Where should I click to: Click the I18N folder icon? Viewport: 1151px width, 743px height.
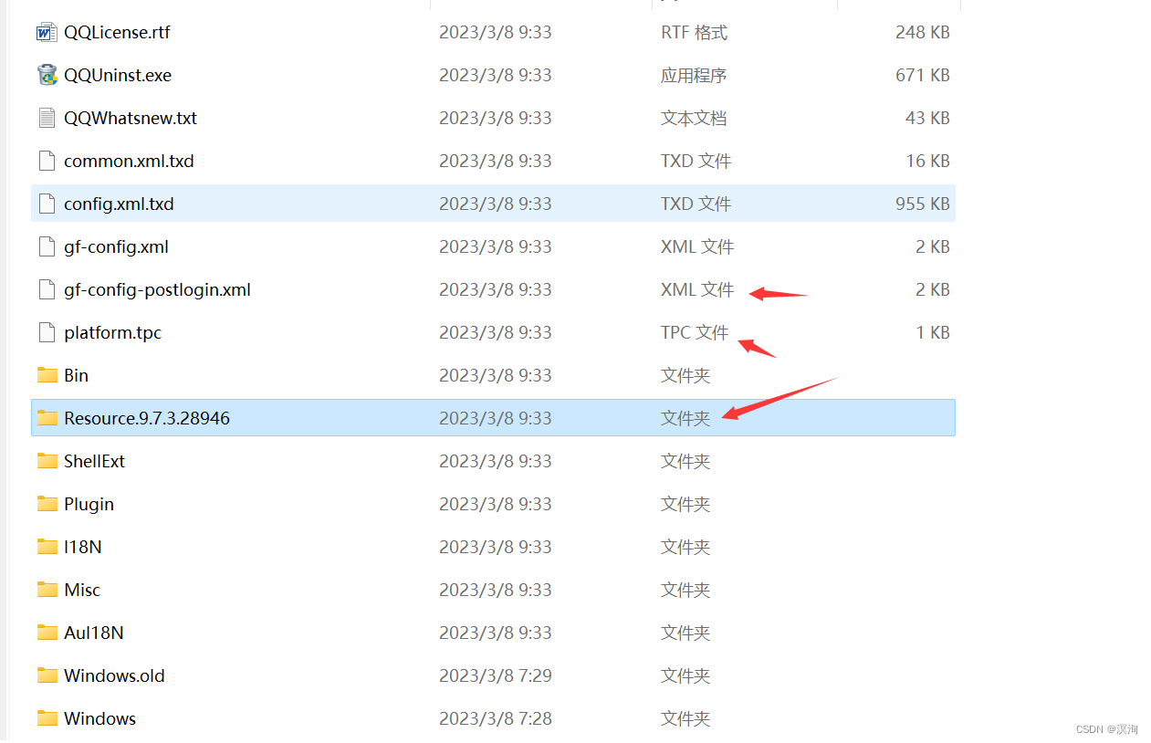[47, 547]
